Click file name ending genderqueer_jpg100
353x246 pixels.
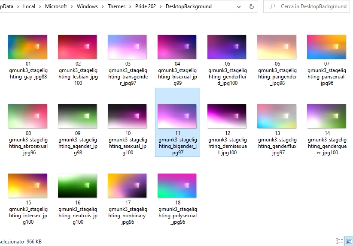(x=327, y=143)
